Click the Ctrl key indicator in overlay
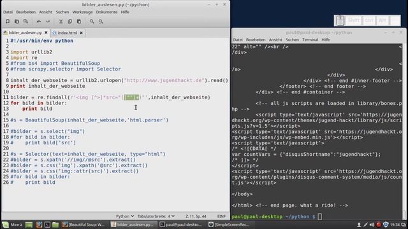 (x=369, y=20)
